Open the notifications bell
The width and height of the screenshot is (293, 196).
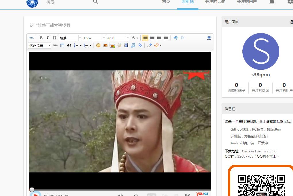(272, 2)
